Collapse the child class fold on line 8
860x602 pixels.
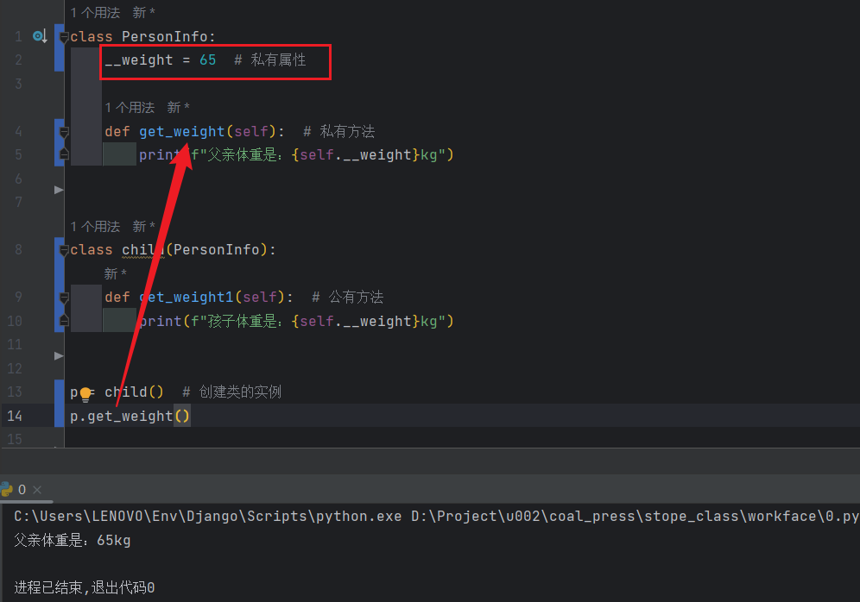tap(64, 250)
